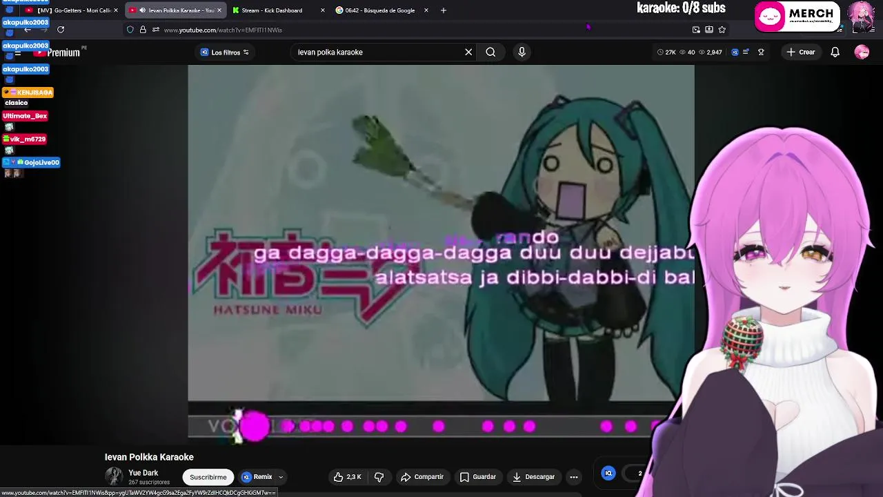Image resolution: width=883 pixels, height=497 pixels.
Task: Close the Kick Dashboard tab
Action: (x=323, y=10)
